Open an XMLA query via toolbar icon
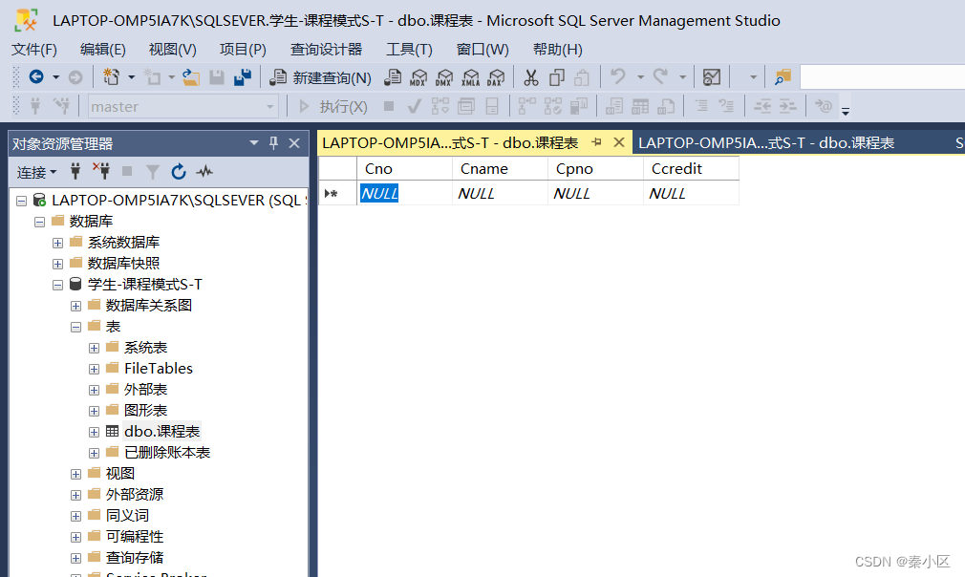The width and height of the screenshot is (965, 577). 470,76
